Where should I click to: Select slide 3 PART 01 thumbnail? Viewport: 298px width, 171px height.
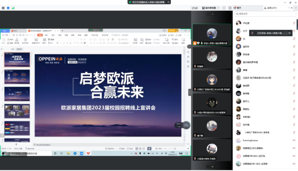tap(17, 94)
